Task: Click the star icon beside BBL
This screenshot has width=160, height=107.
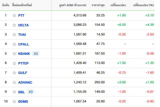Action: click(x=14, y=92)
